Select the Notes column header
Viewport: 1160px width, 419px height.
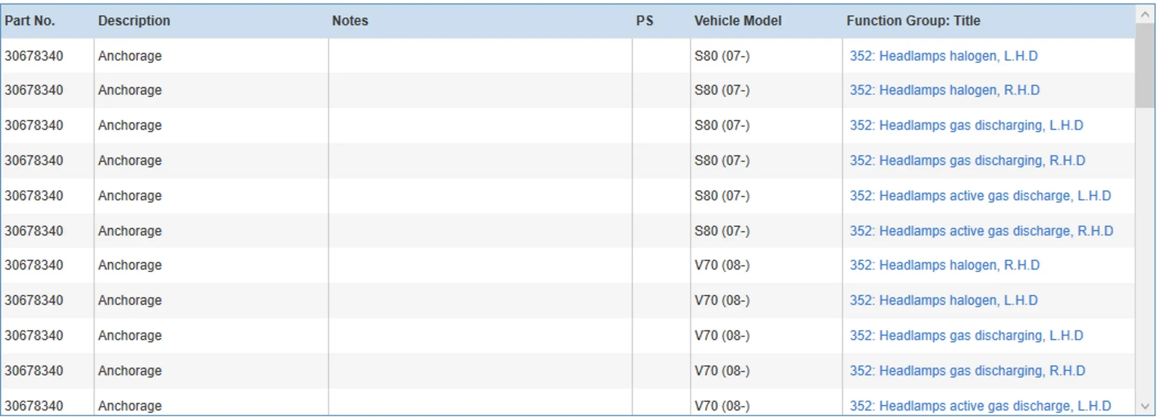coord(350,21)
